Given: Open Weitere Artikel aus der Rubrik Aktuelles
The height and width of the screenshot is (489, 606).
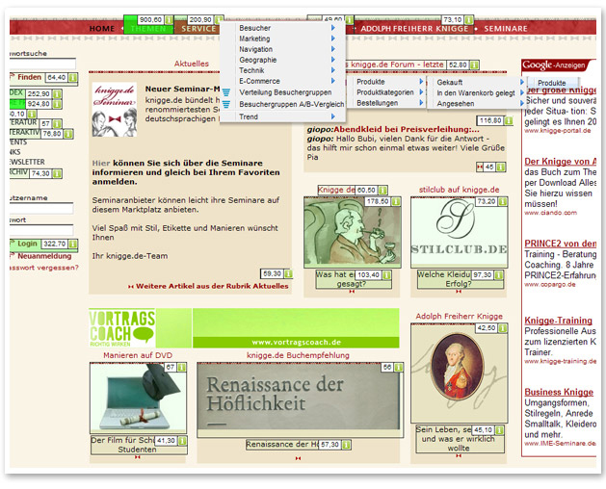Looking at the screenshot, I should (212, 286).
